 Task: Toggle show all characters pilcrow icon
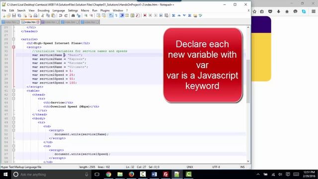tap(116, 15)
